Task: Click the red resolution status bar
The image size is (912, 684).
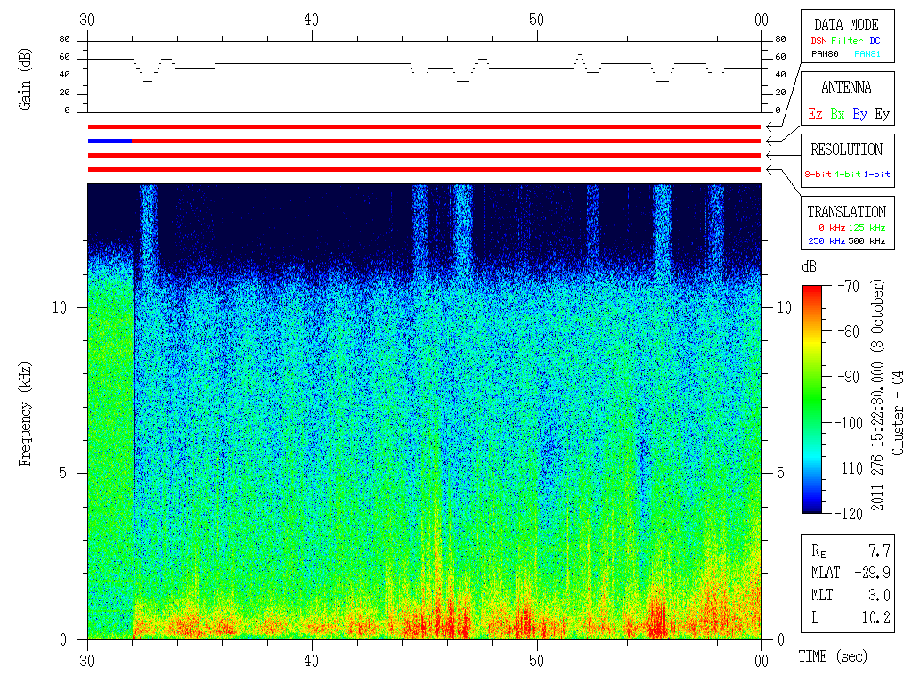Action: pos(425,155)
